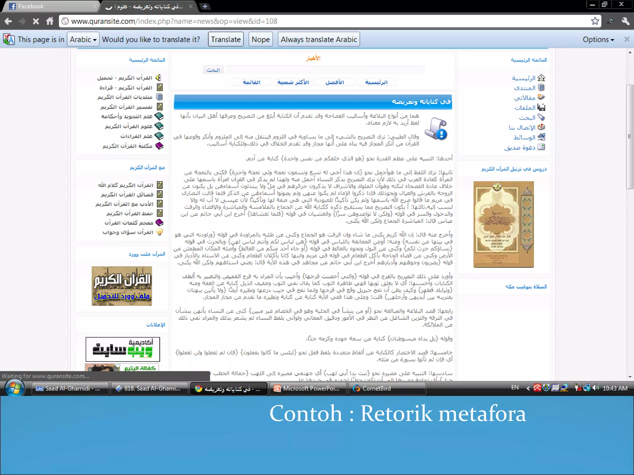This screenshot has height=475, width=634.
Task: Click Nope on translate bar
Action: pos(260,40)
